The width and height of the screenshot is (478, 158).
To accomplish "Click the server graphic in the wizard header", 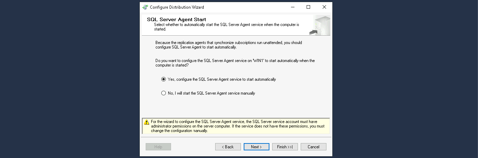I will point(321,25).
